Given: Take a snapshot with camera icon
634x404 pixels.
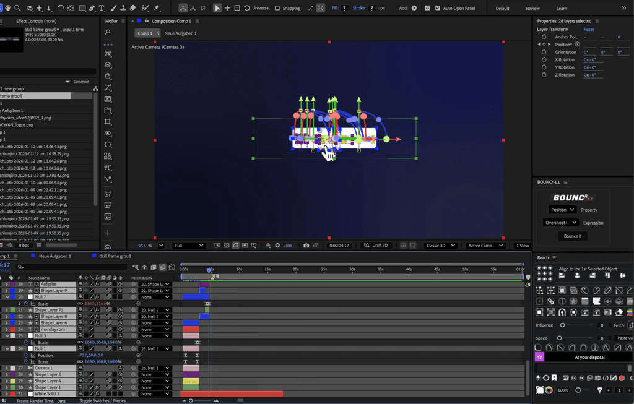Looking at the screenshot, I should (x=306, y=245).
